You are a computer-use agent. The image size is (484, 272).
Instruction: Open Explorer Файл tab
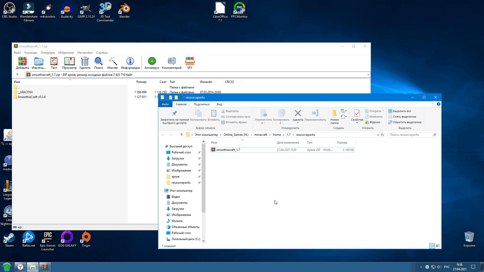pyautogui.click(x=165, y=104)
